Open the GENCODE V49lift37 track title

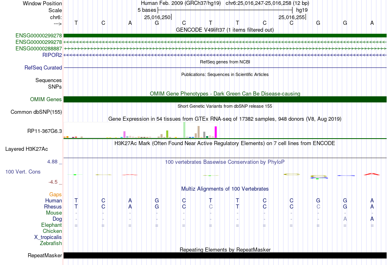pyautogui.click(x=224, y=30)
